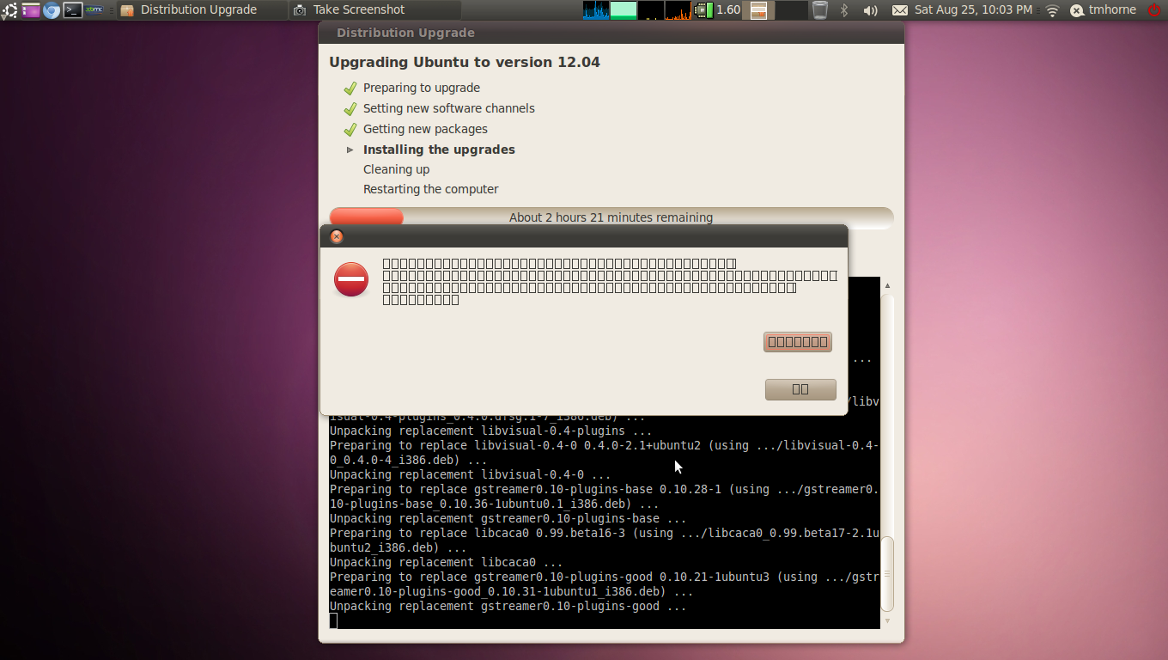
Task: Click the terminal scrollbar down arrow
Action: 888,620
